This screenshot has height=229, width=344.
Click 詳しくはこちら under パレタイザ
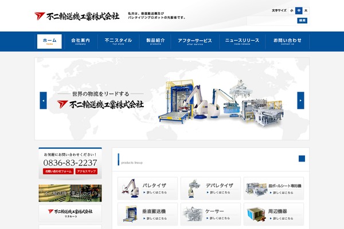[x=155, y=192]
